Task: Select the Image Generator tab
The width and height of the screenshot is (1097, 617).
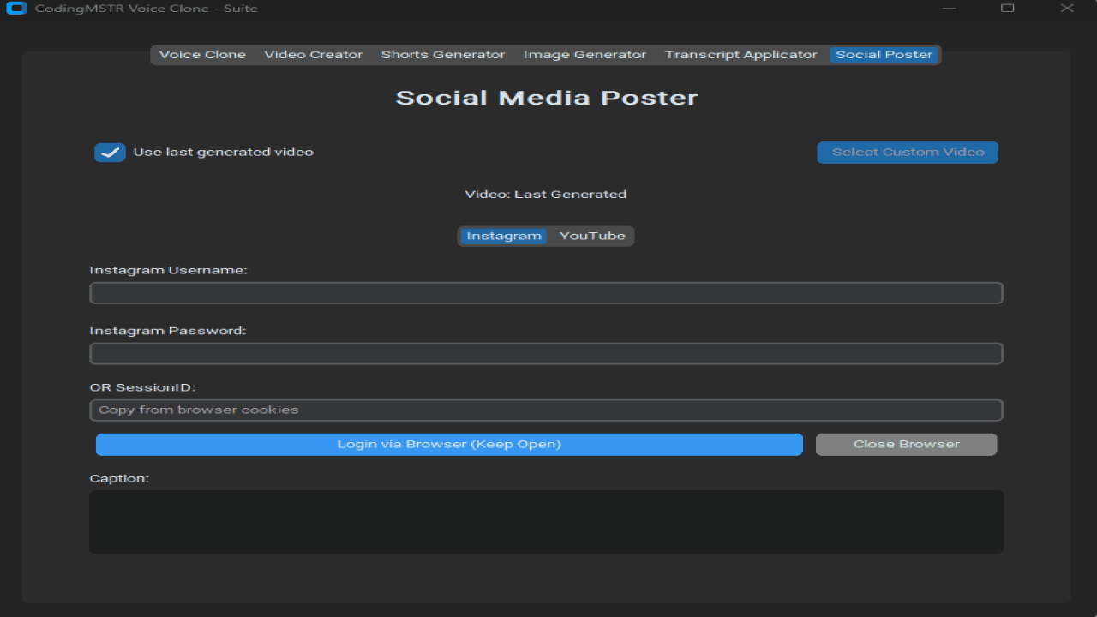Action: 584,55
